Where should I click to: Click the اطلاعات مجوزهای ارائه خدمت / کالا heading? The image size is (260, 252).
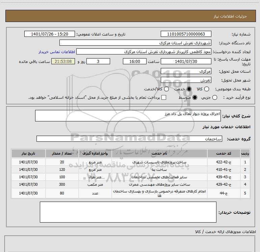tap(226, 232)
